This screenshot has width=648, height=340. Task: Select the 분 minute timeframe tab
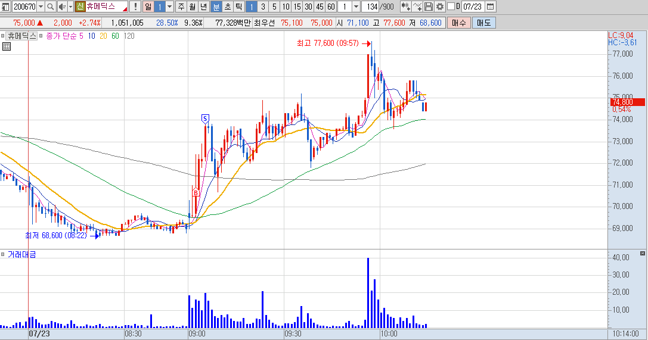click(x=216, y=7)
